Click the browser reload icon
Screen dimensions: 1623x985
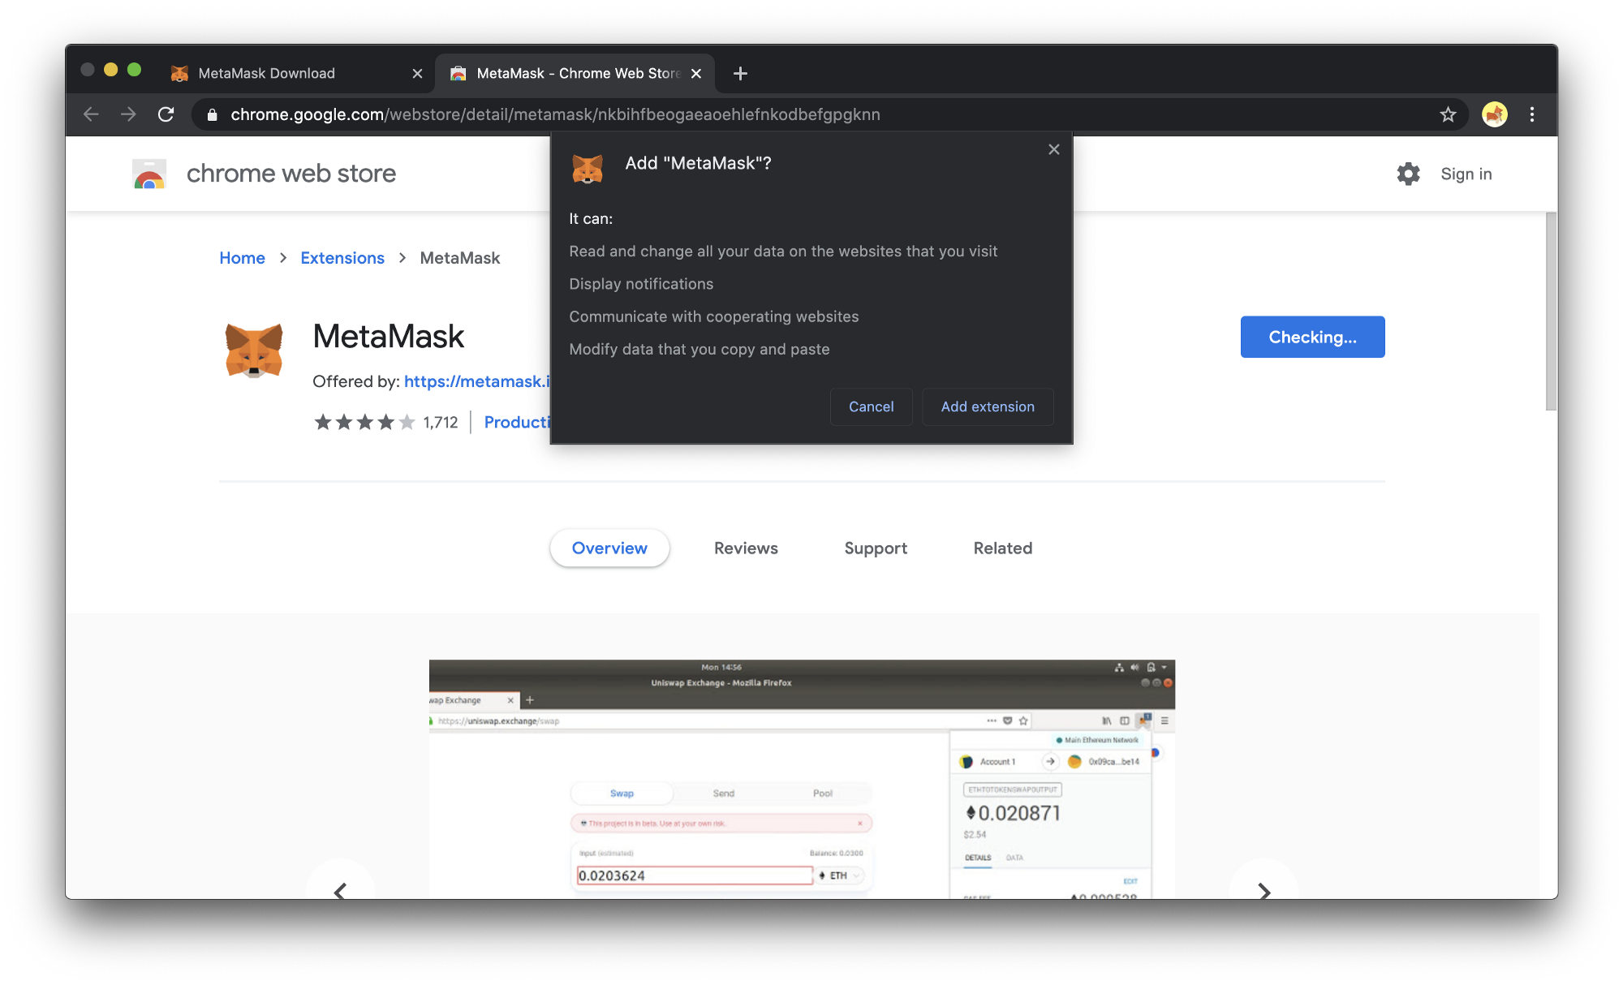(x=166, y=114)
